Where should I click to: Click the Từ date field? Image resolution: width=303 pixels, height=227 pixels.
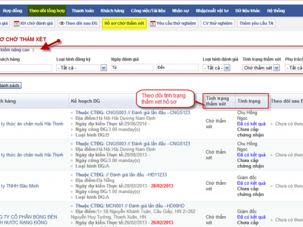pyautogui.click(x=132, y=67)
